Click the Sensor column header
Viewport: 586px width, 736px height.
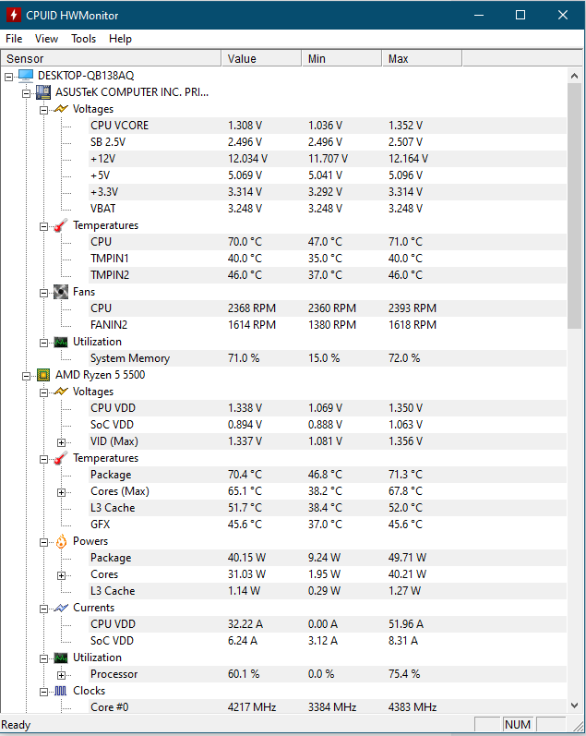click(x=111, y=59)
